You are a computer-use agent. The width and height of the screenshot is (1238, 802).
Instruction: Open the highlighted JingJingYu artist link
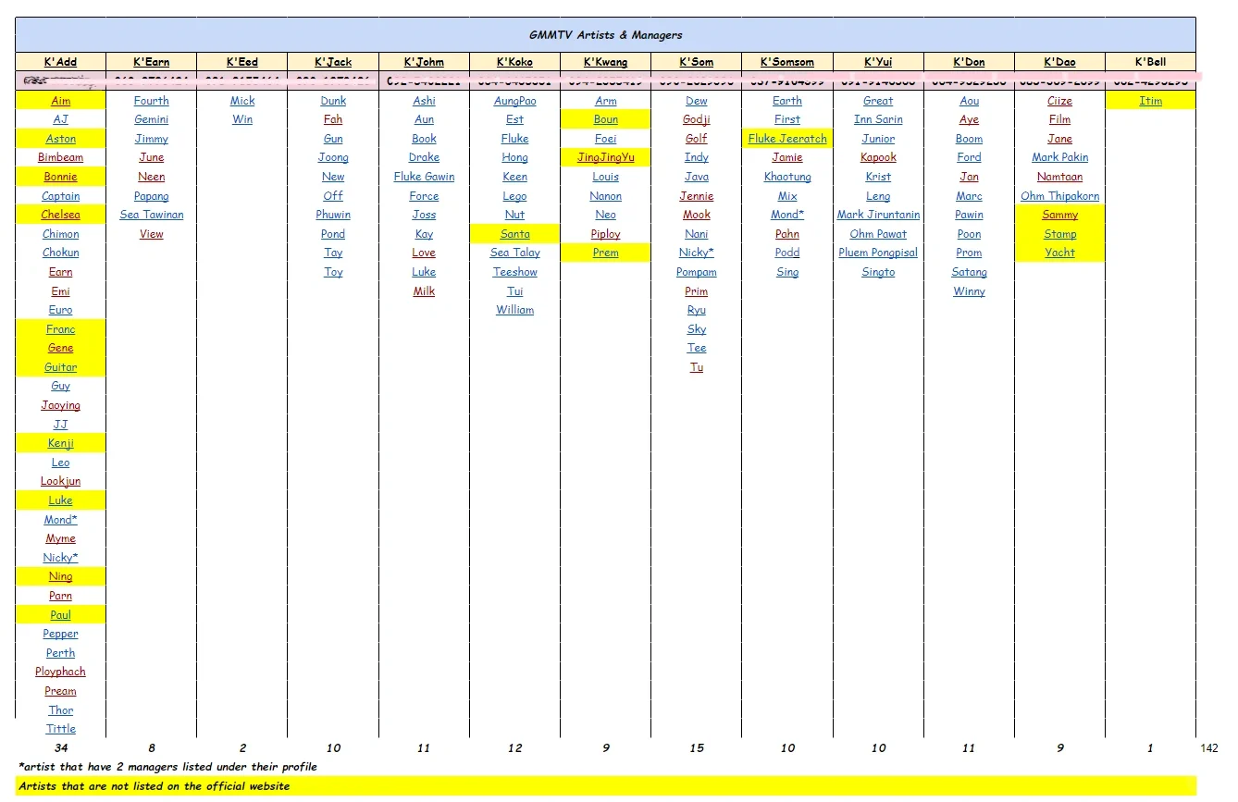[606, 157]
